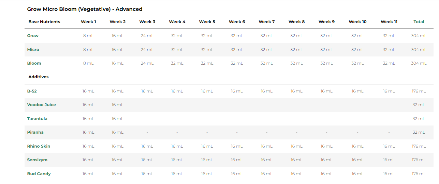439x184 pixels.
Task: Open the Grow nutrient link
Action: (33, 36)
